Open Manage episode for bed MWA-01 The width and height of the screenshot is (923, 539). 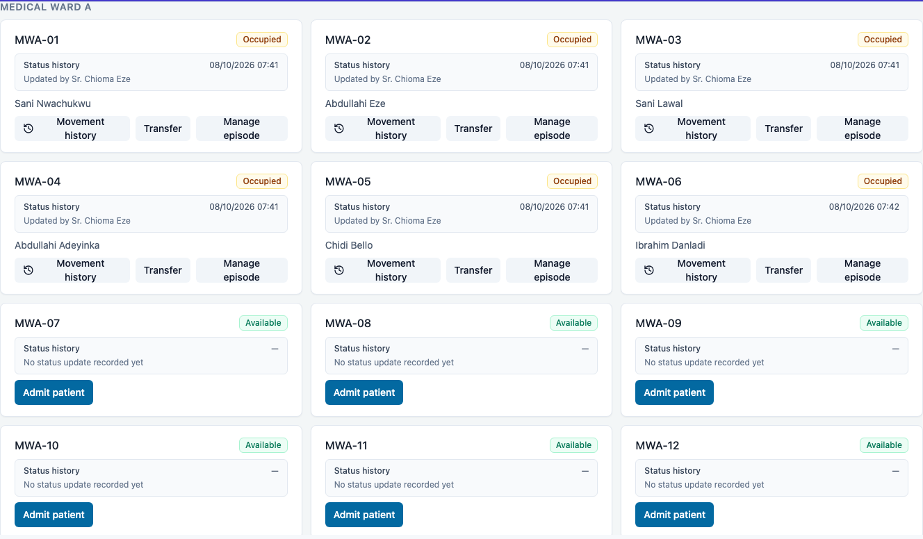(242, 128)
